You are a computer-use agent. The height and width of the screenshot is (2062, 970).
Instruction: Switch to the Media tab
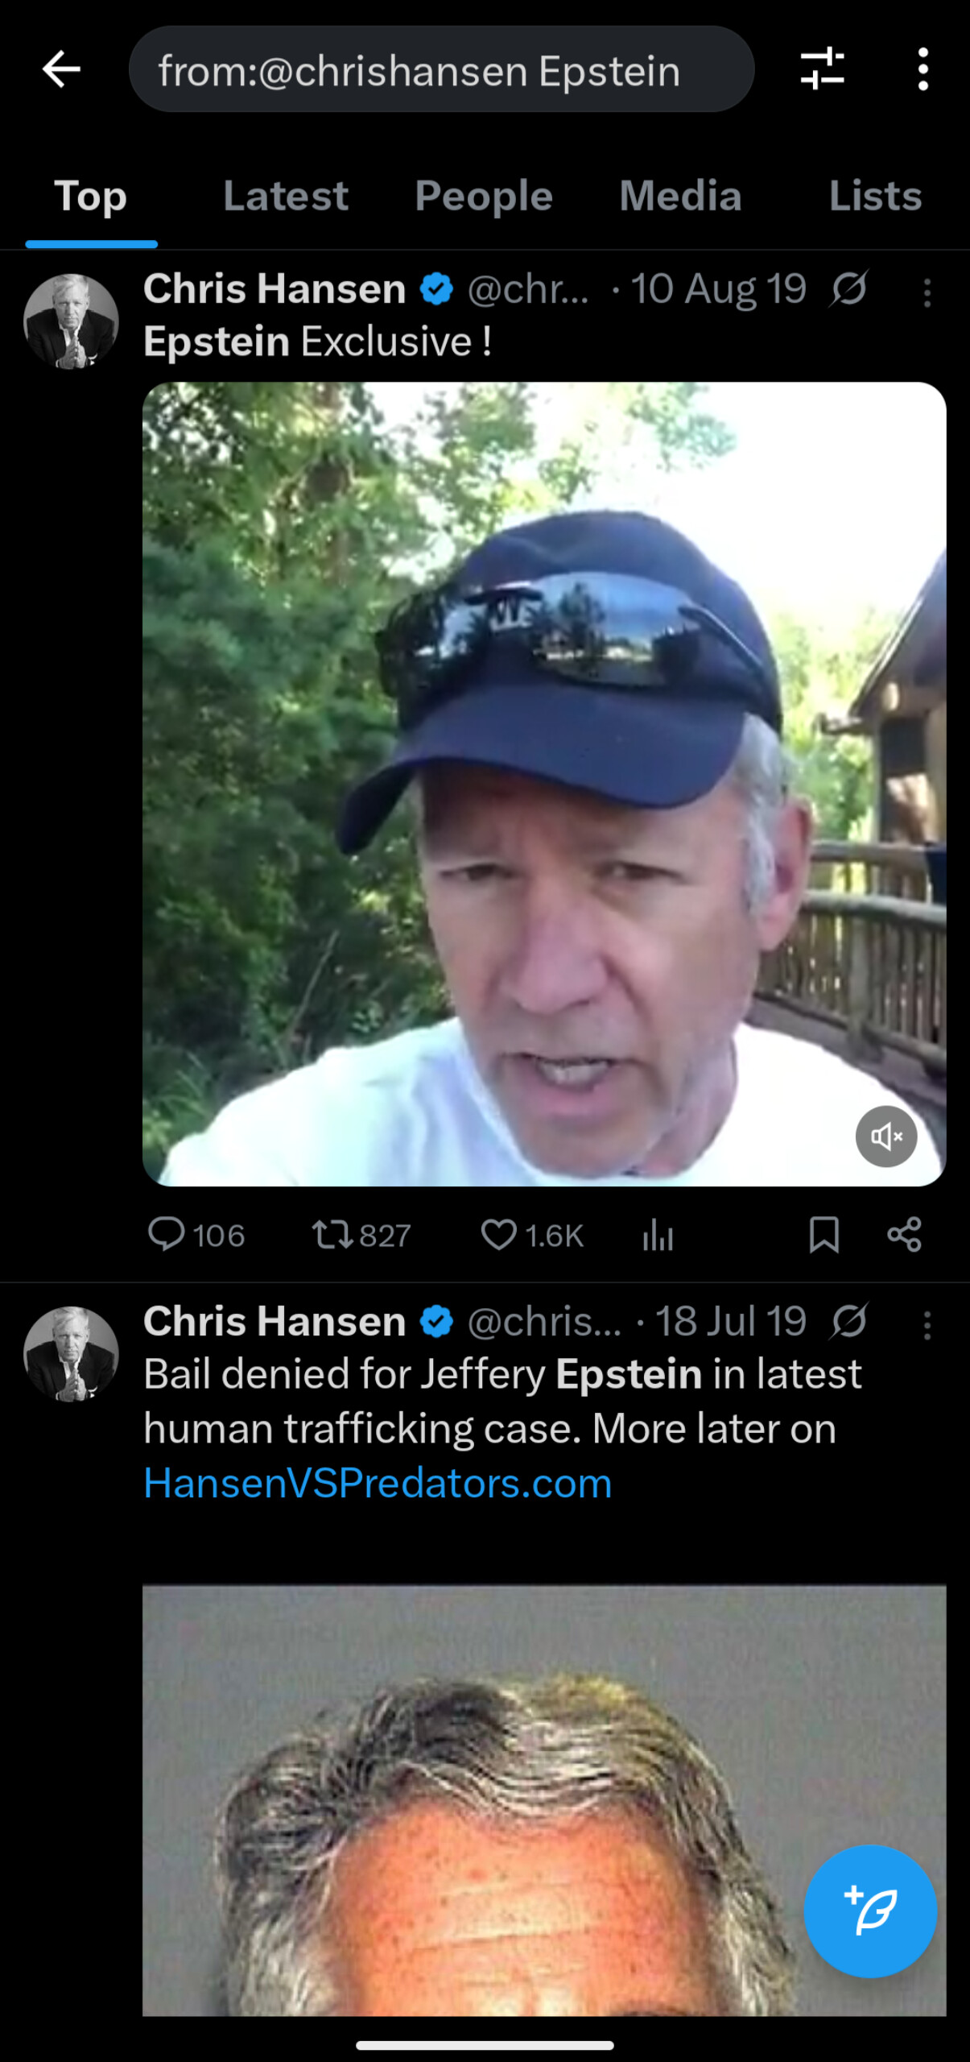(680, 196)
